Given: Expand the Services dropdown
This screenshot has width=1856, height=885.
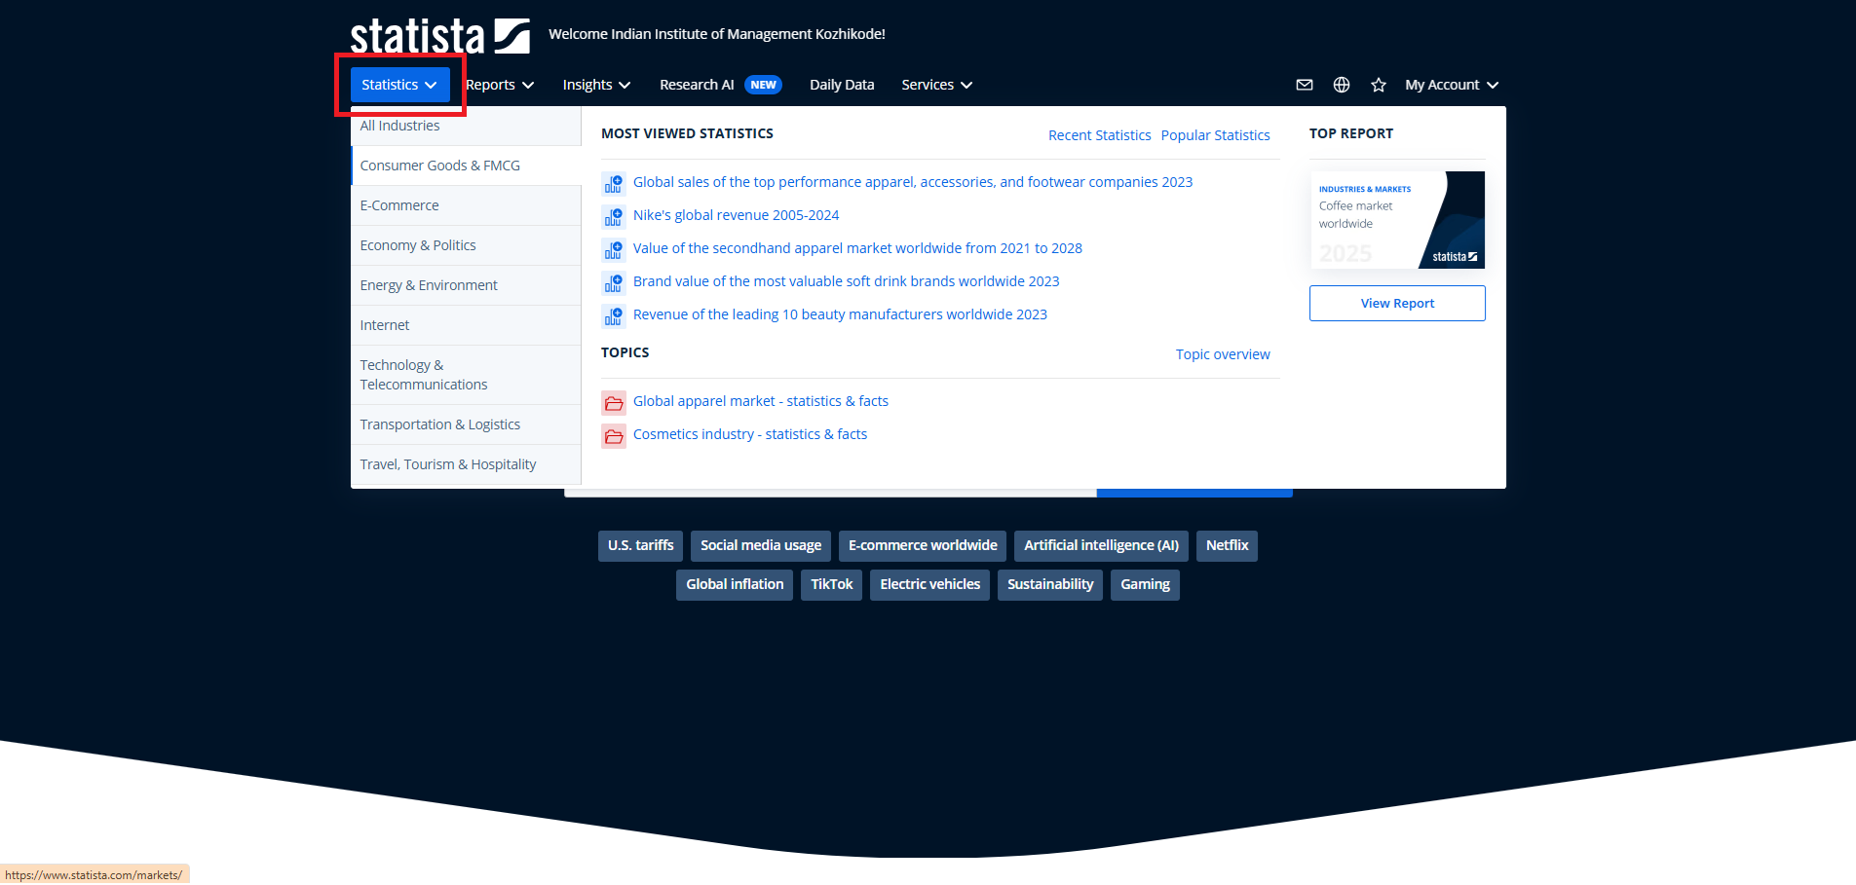Looking at the screenshot, I should [x=936, y=85].
